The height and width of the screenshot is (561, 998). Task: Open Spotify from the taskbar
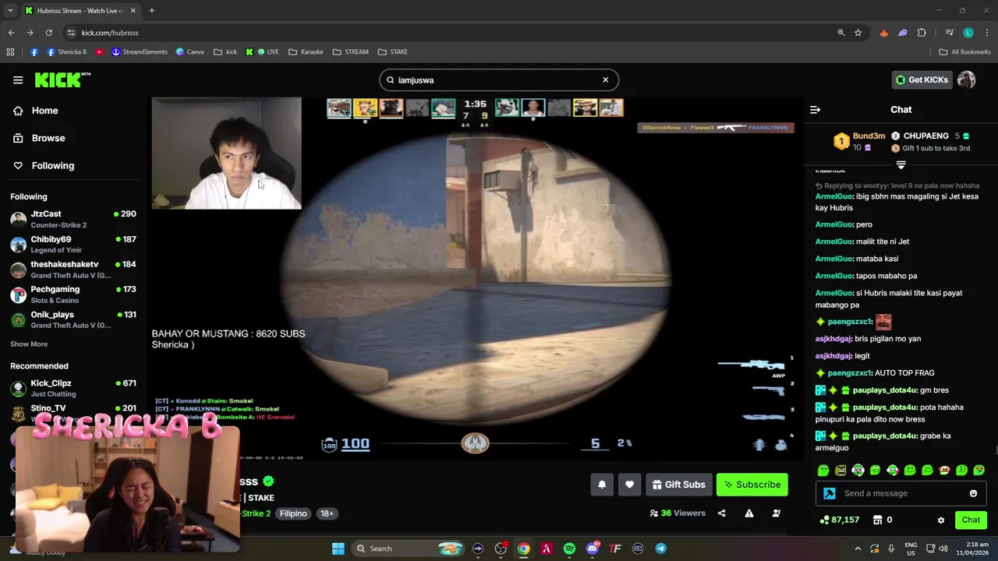coord(569,549)
